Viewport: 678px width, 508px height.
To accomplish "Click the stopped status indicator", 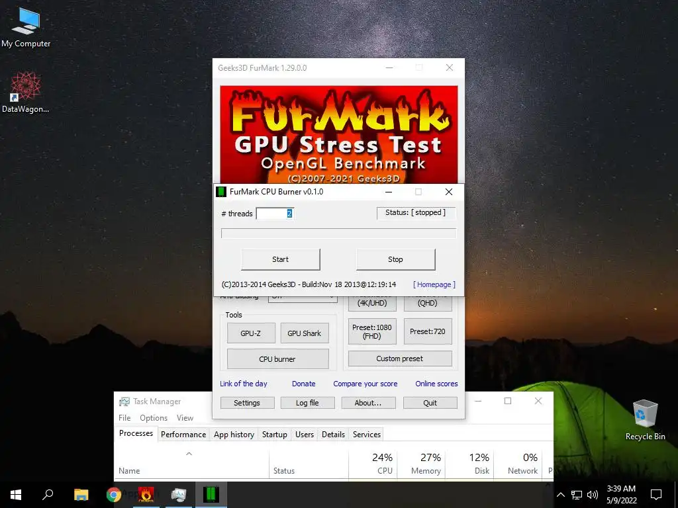I will click(415, 212).
